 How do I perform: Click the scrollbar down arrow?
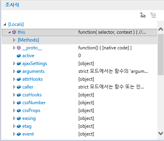click(160, 133)
